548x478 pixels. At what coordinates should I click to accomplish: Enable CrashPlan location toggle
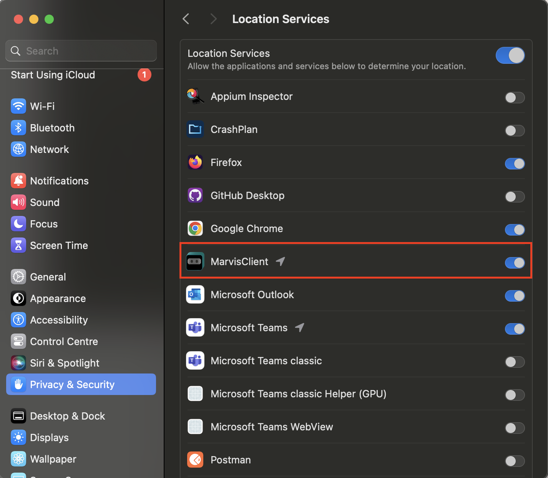pos(515,131)
